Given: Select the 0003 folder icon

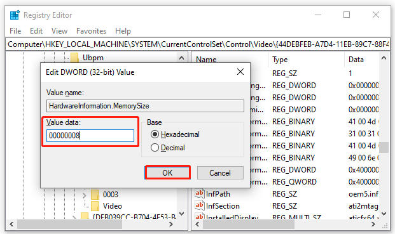Looking at the screenshot, I should coord(95,195).
